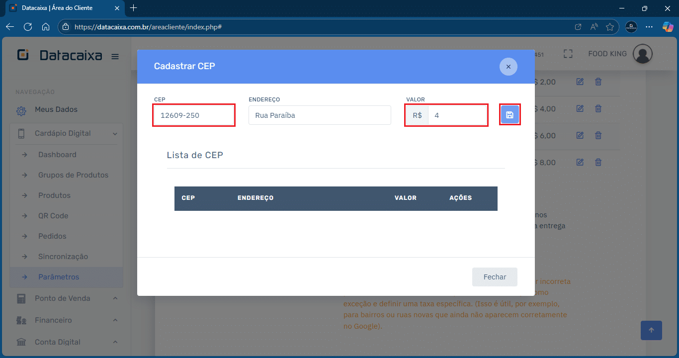Edit the R$ 6,00 delivery fee row
The width and height of the screenshot is (679, 358).
click(x=580, y=135)
